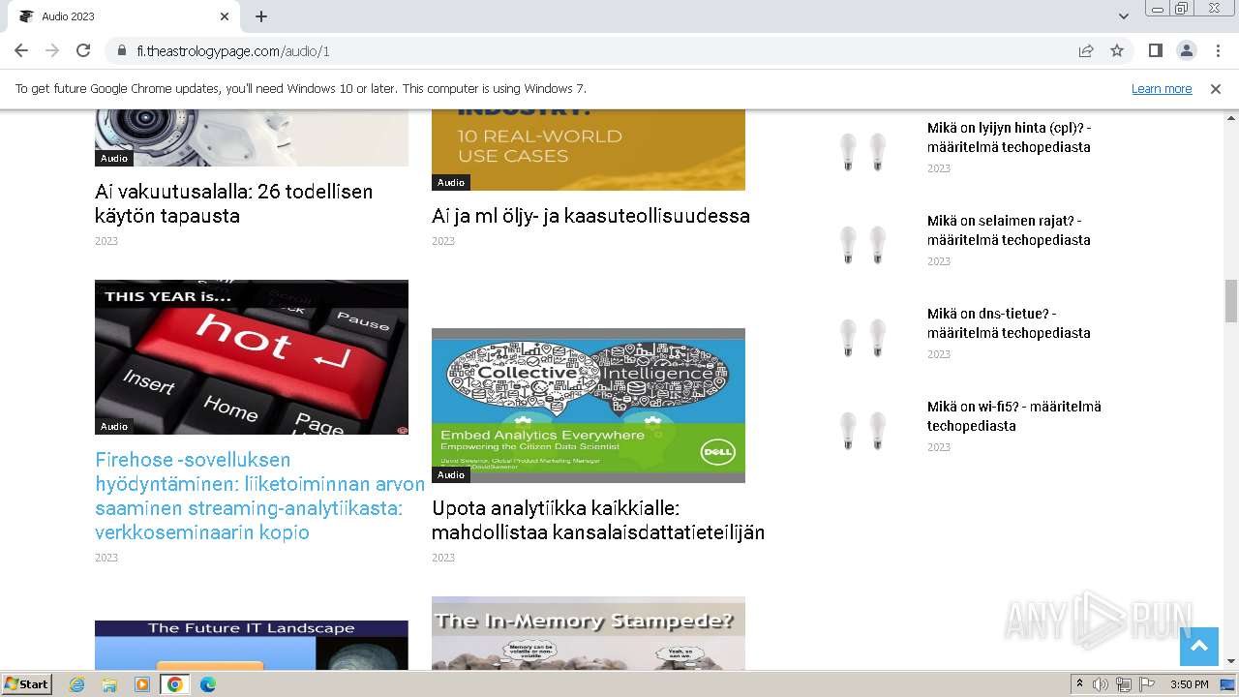
Task: Reload the current page
Action: click(x=83, y=50)
